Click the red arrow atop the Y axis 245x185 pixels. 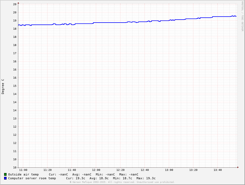coord(18,3)
